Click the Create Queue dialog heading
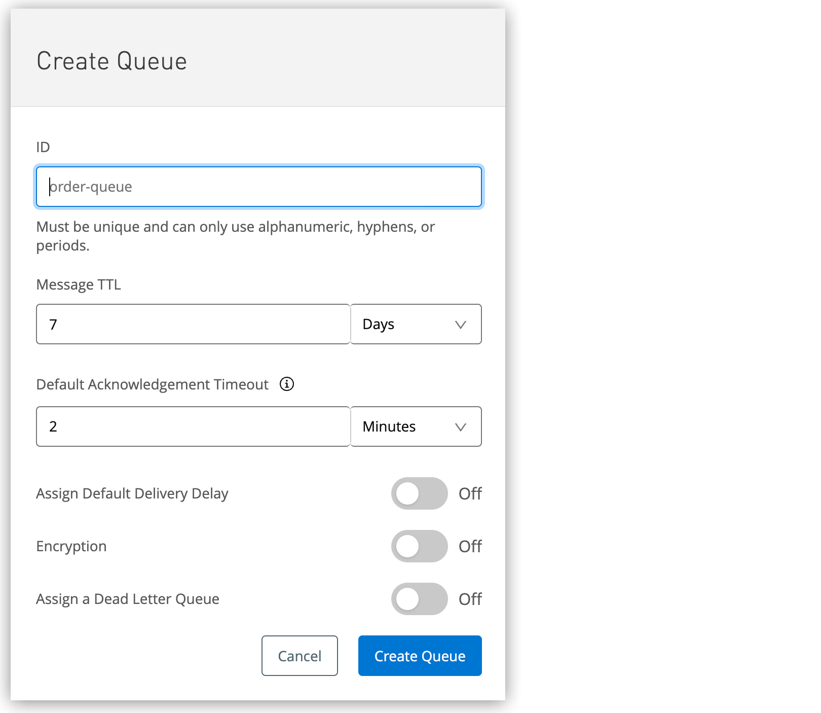 (x=112, y=61)
